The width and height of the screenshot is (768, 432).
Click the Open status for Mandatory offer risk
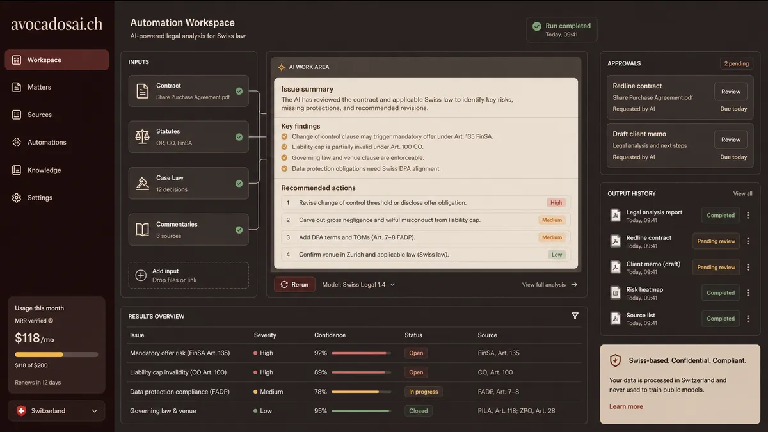pyautogui.click(x=416, y=353)
